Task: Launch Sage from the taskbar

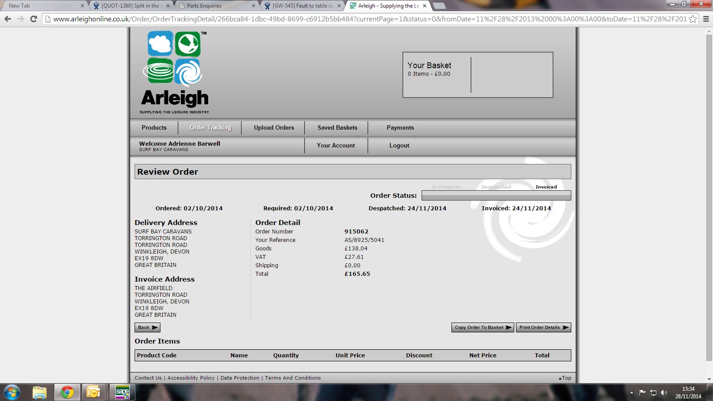Action: [123, 393]
